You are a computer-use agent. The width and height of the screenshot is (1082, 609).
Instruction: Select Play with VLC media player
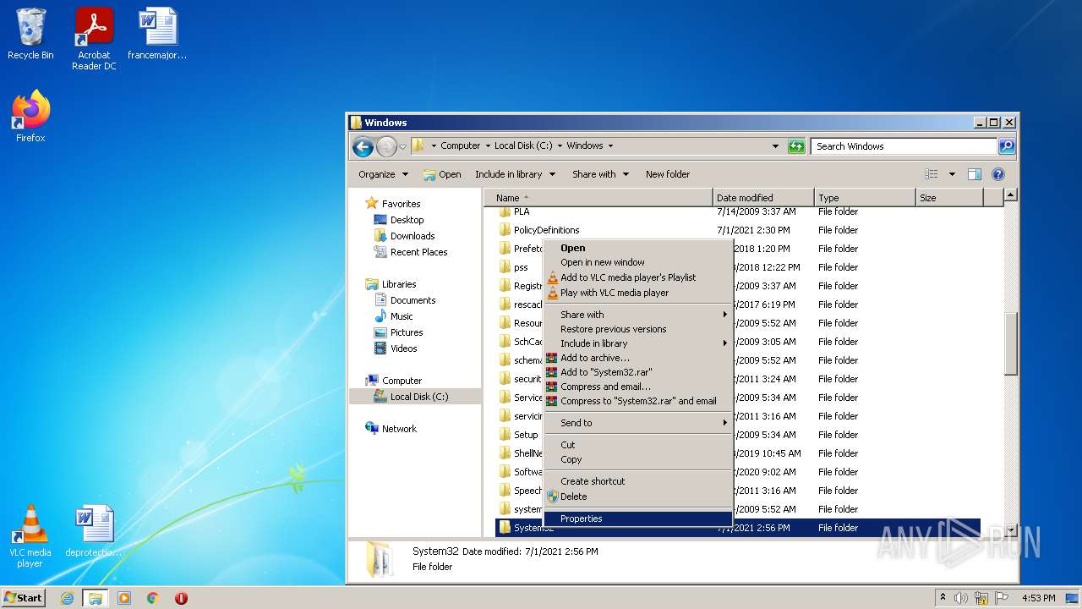click(x=637, y=293)
